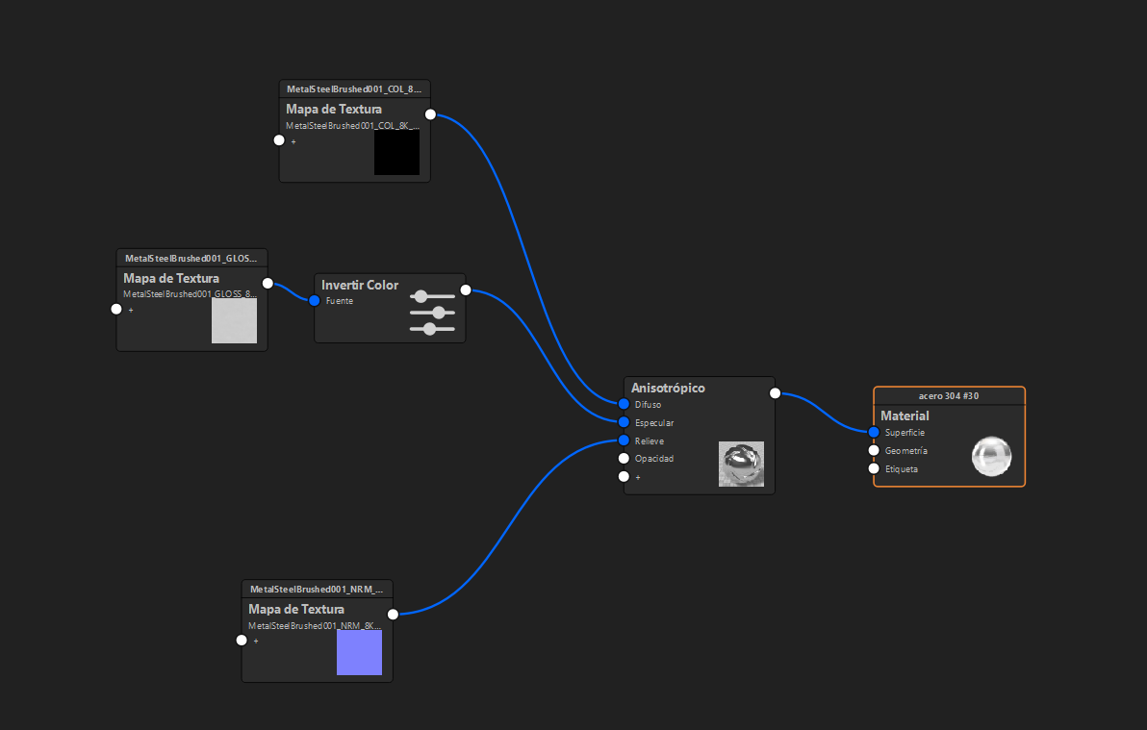Viewport: 1147px width, 730px height.
Task: Click the input socket of the GLOSS texture map node
Action: (x=116, y=309)
